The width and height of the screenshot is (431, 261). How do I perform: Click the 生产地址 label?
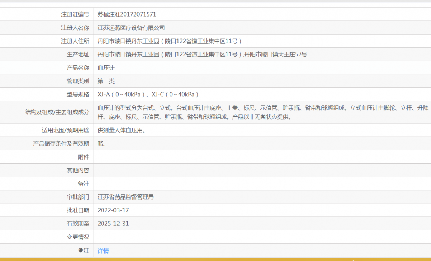(78, 54)
